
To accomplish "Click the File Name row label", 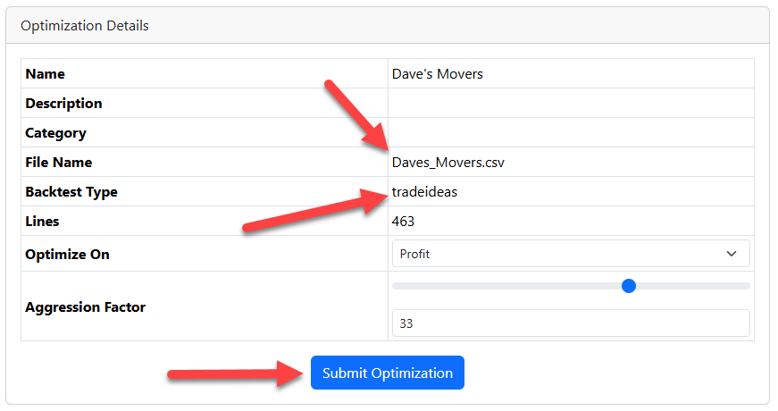I will (x=59, y=163).
